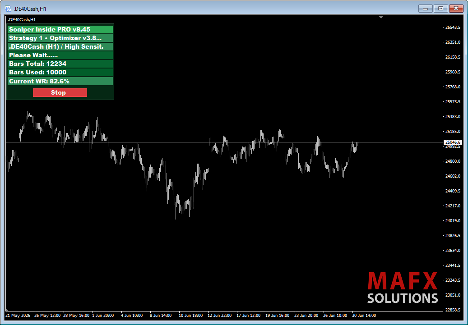This screenshot has width=468, height=325.
Task: Click the 'Please Wait......' status row
Action: coord(60,55)
